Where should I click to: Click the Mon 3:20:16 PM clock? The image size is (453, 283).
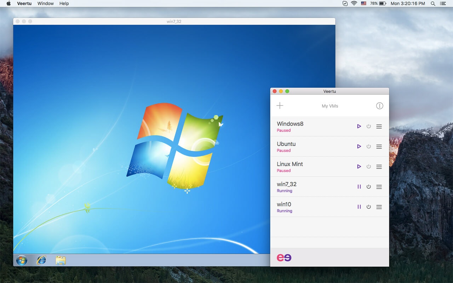coord(408,4)
